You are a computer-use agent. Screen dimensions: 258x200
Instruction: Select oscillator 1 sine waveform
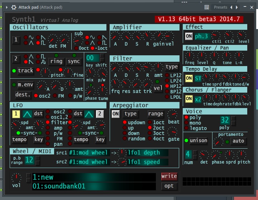pos(26,37)
